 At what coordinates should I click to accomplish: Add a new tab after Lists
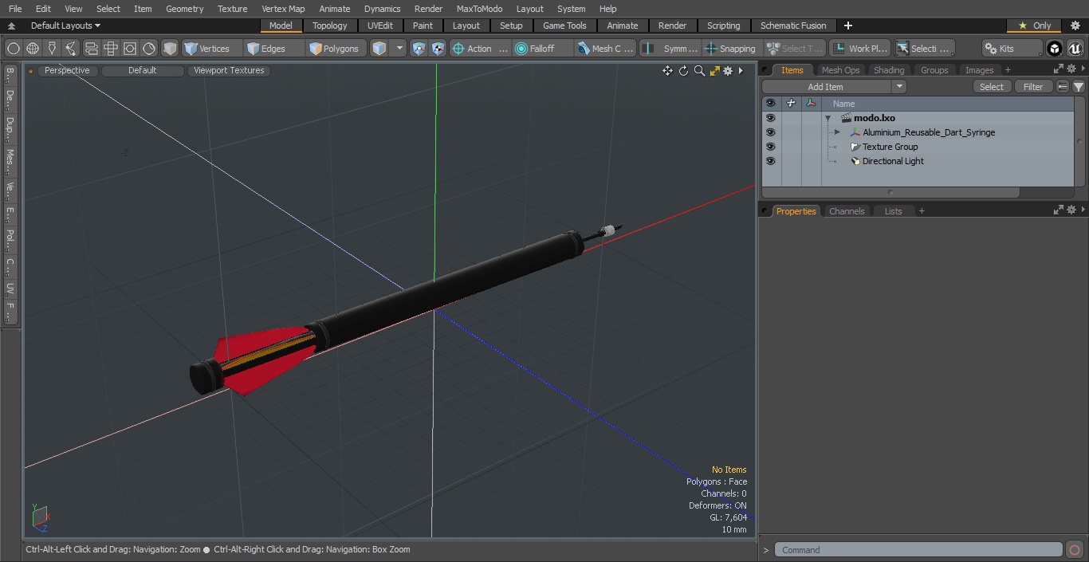click(x=922, y=211)
